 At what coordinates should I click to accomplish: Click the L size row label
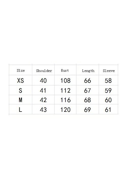pyautogui.click(x=20, y=110)
